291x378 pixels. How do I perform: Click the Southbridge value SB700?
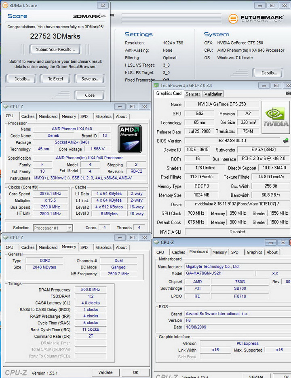240,288
